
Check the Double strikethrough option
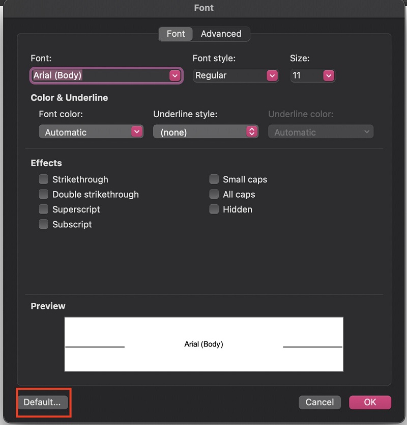pyautogui.click(x=44, y=194)
